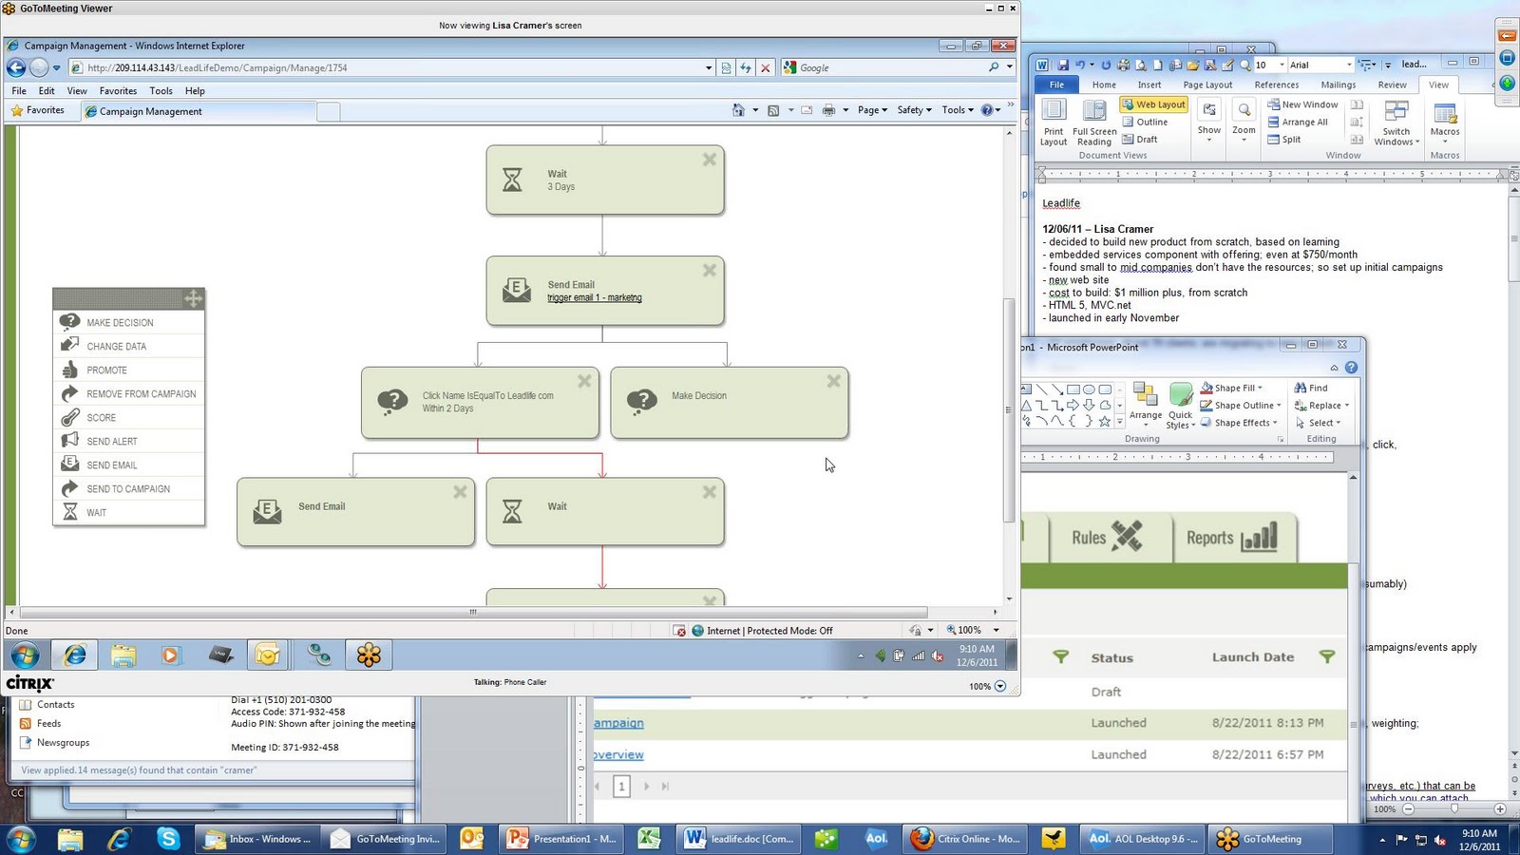Image resolution: width=1520 pixels, height=855 pixels.
Task: Expand the Safety dropdown in IE toolbar
Action: click(914, 110)
